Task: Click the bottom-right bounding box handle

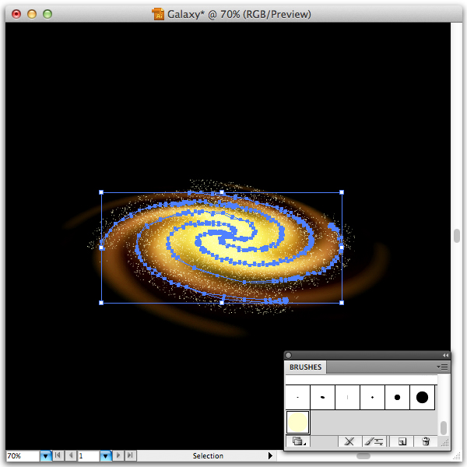Action: pyautogui.click(x=342, y=303)
